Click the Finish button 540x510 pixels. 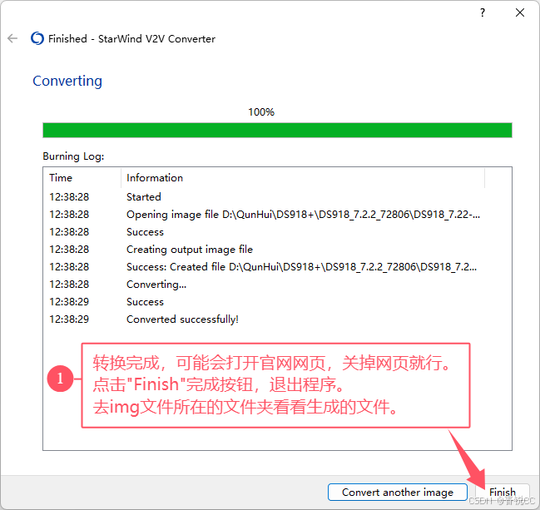(x=503, y=492)
